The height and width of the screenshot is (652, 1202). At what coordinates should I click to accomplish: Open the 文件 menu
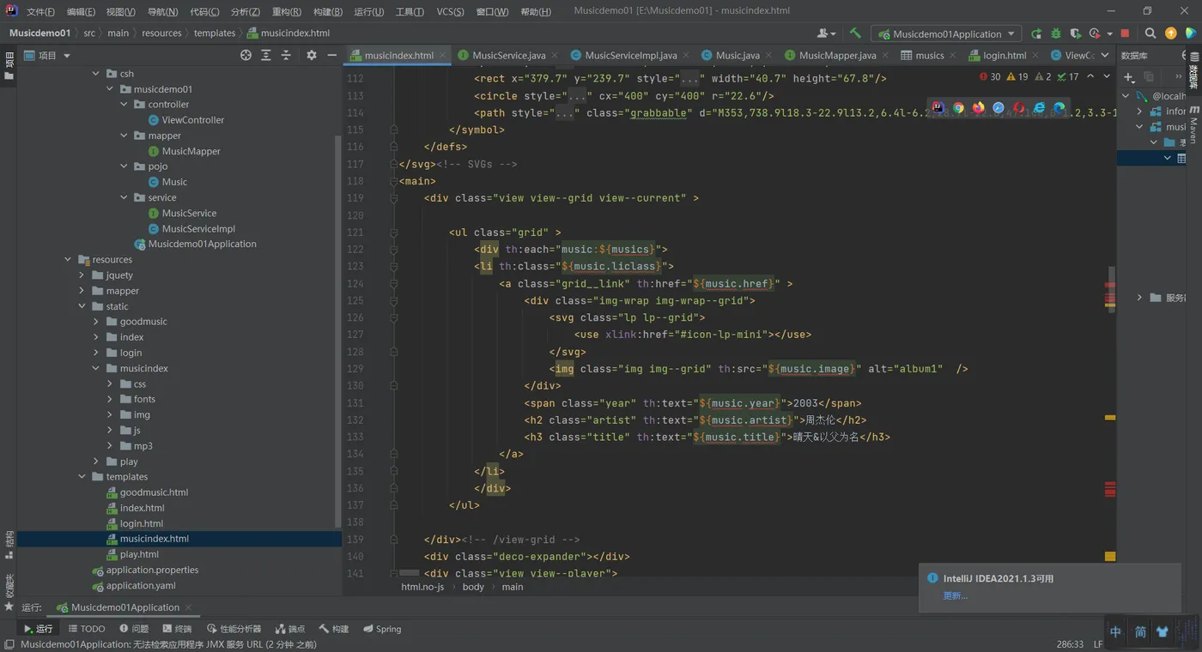pos(40,12)
